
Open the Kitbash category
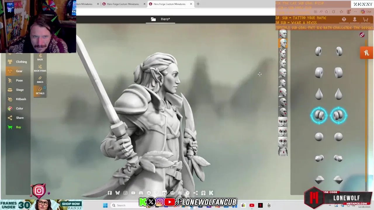[18, 99]
